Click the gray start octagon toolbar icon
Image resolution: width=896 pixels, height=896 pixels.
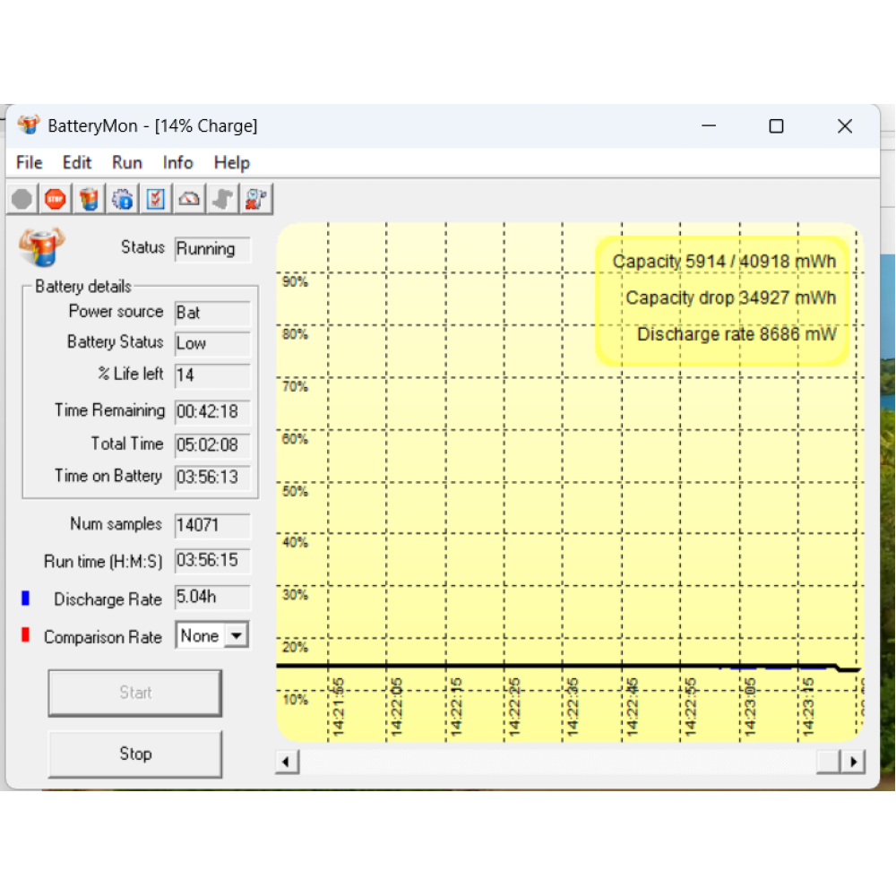(x=22, y=199)
